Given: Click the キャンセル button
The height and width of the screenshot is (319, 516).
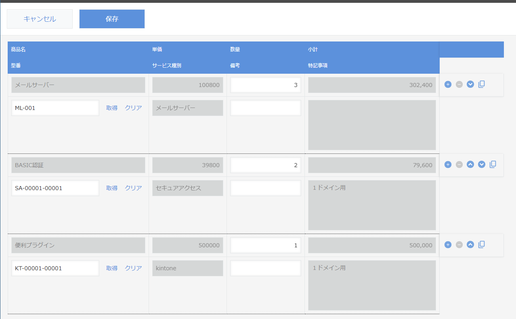Looking at the screenshot, I should tap(40, 19).
